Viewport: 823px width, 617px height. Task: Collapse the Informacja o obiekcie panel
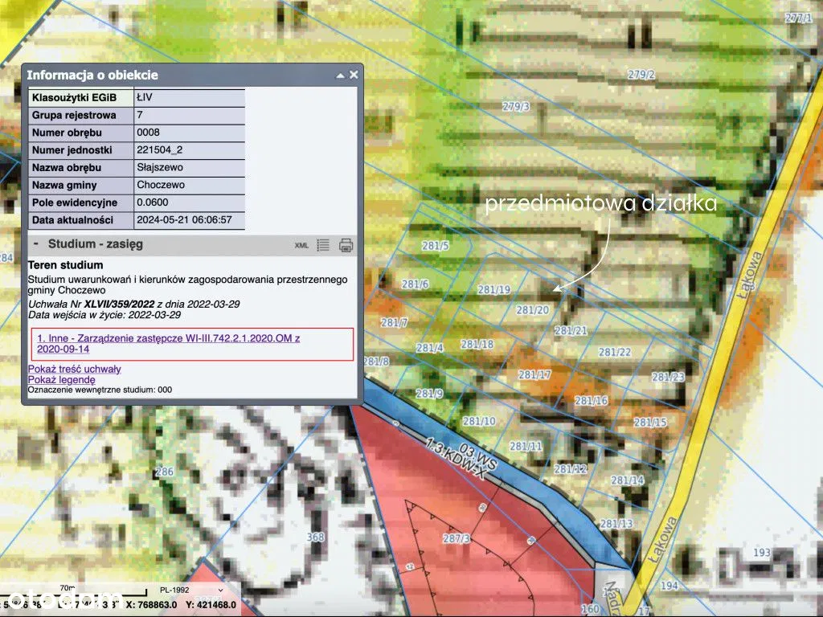(x=340, y=76)
